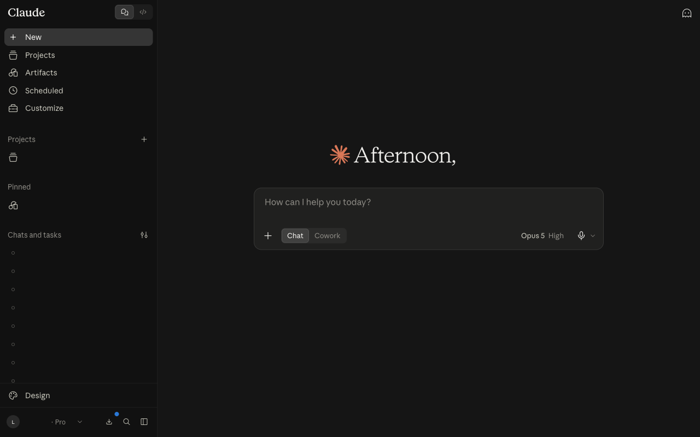Viewport: 700px width, 437px height.
Task: Click the Artifacts shapes icon in navigation
Action: [x=13, y=73]
